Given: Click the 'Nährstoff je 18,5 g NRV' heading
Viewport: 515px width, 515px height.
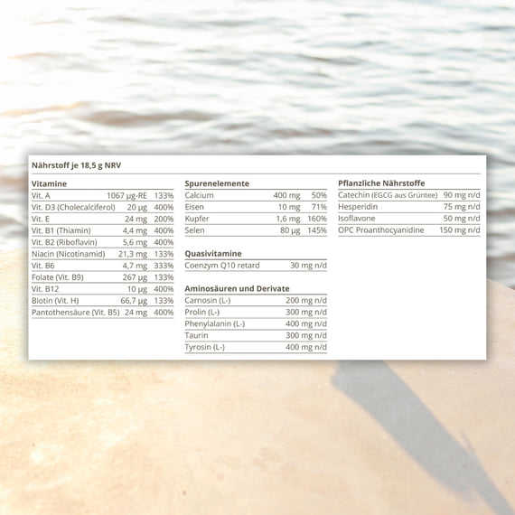Looking at the screenshot, I should 76,165.
